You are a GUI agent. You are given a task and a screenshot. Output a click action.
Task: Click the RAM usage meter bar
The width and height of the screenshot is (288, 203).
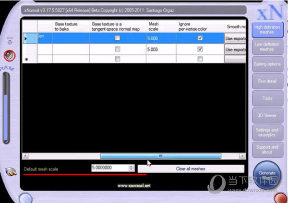coord(6,107)
